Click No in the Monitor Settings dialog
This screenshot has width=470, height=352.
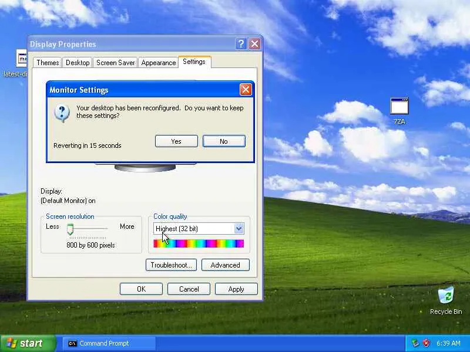(224, 141)
